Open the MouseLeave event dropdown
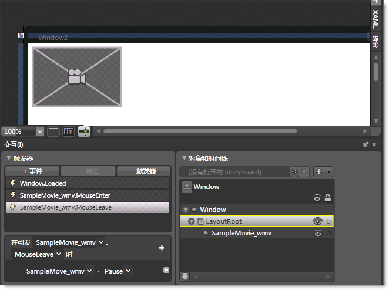The width and height of the screenshot is (389, 290). (59, 254)
